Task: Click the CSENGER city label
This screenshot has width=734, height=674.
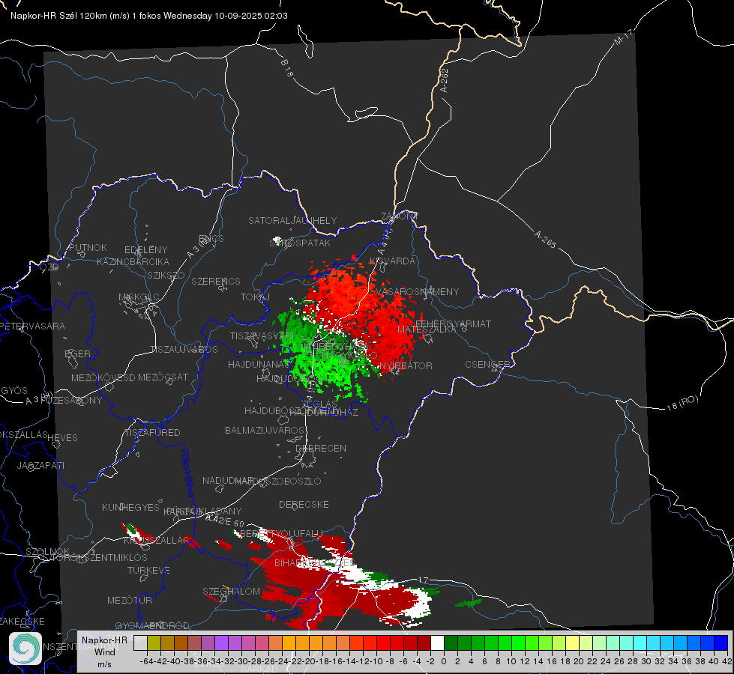Action: [487, 364]
